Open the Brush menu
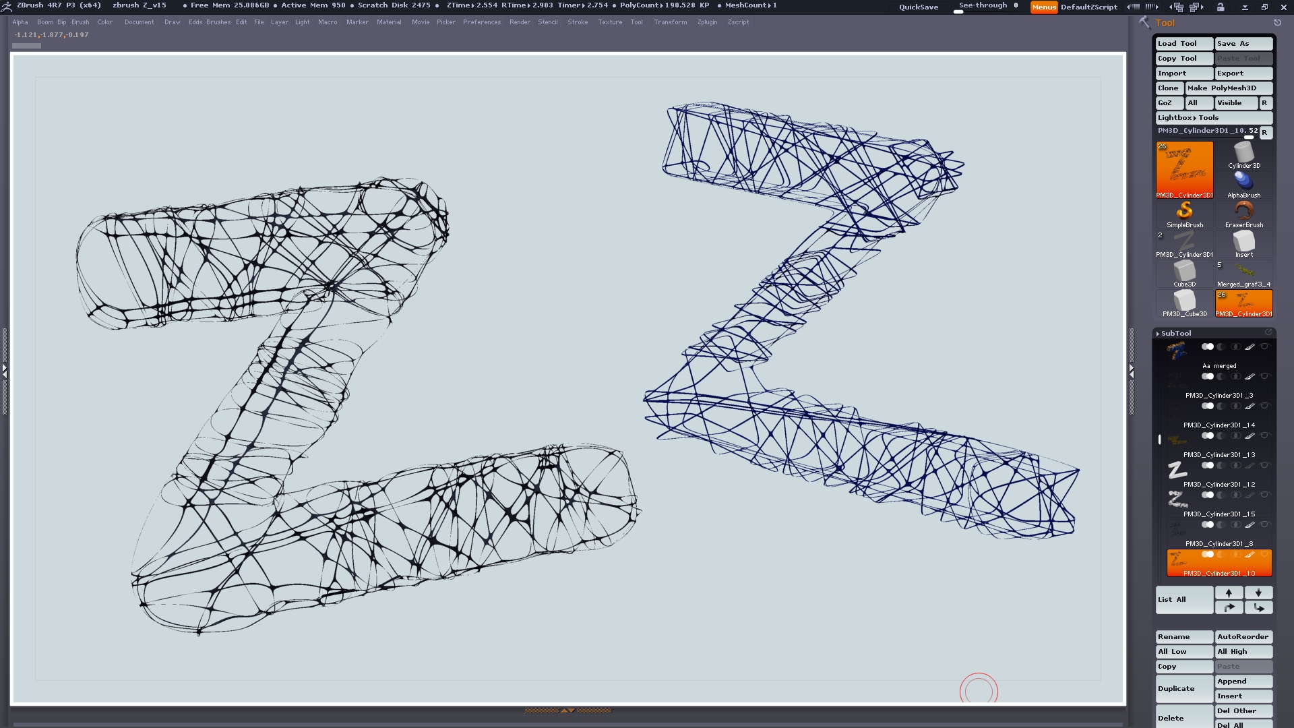This screenshot has width=1294, height=728. pyautogui.click(x=80, y=22)
